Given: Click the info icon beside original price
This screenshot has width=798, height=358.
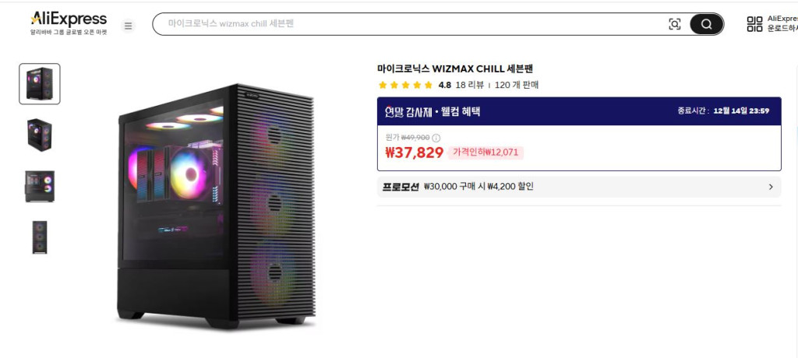Looking at the screenshot, I should [436, 138].
